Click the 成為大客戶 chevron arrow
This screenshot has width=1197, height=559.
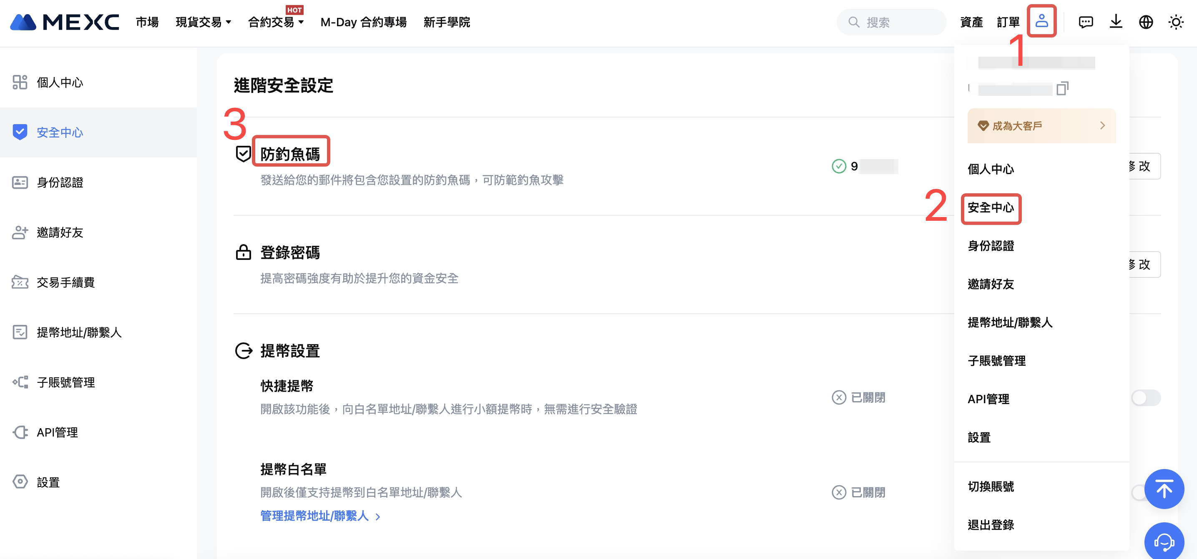[x=1102, y=126]
